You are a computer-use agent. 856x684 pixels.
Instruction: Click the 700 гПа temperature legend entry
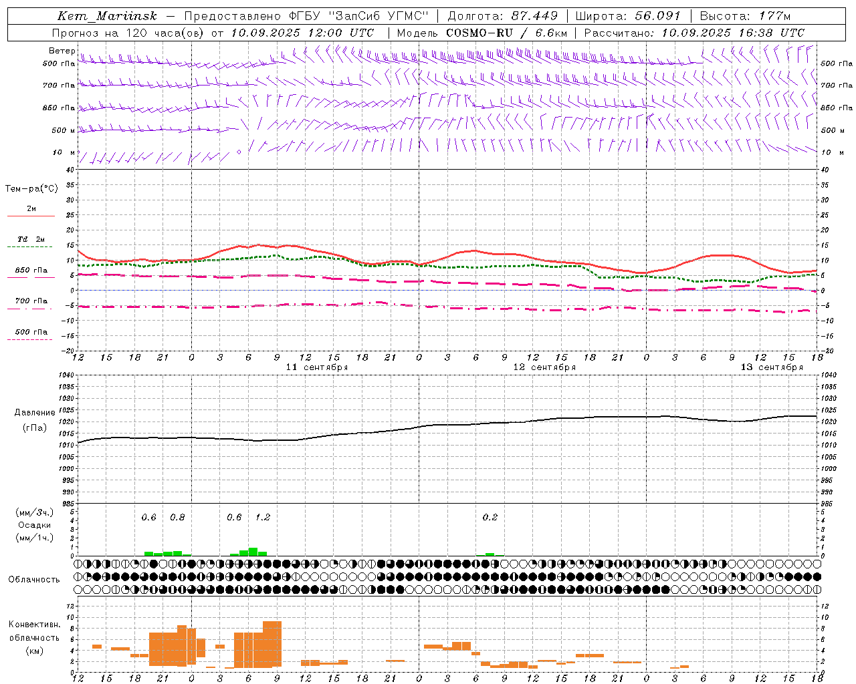pyautogui.click(x=31, y=303)
